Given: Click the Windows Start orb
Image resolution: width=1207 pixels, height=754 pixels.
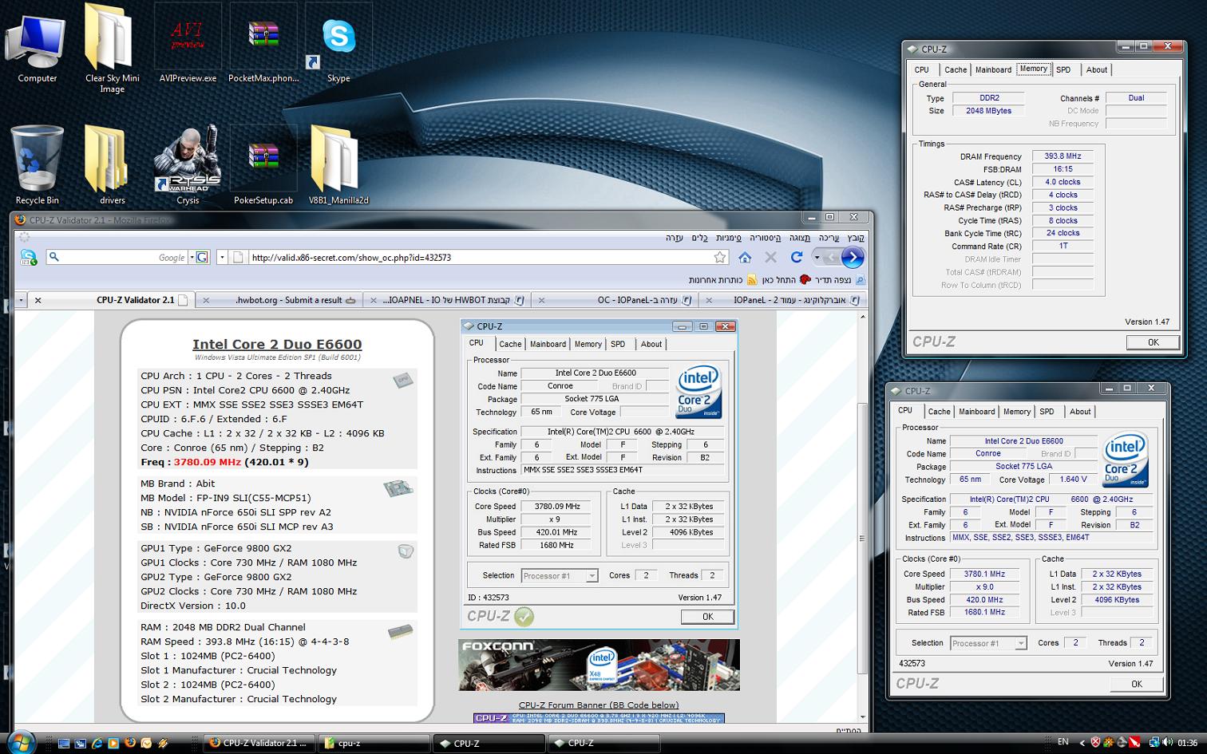Looking at the screenshot, I should click(20, 741).
